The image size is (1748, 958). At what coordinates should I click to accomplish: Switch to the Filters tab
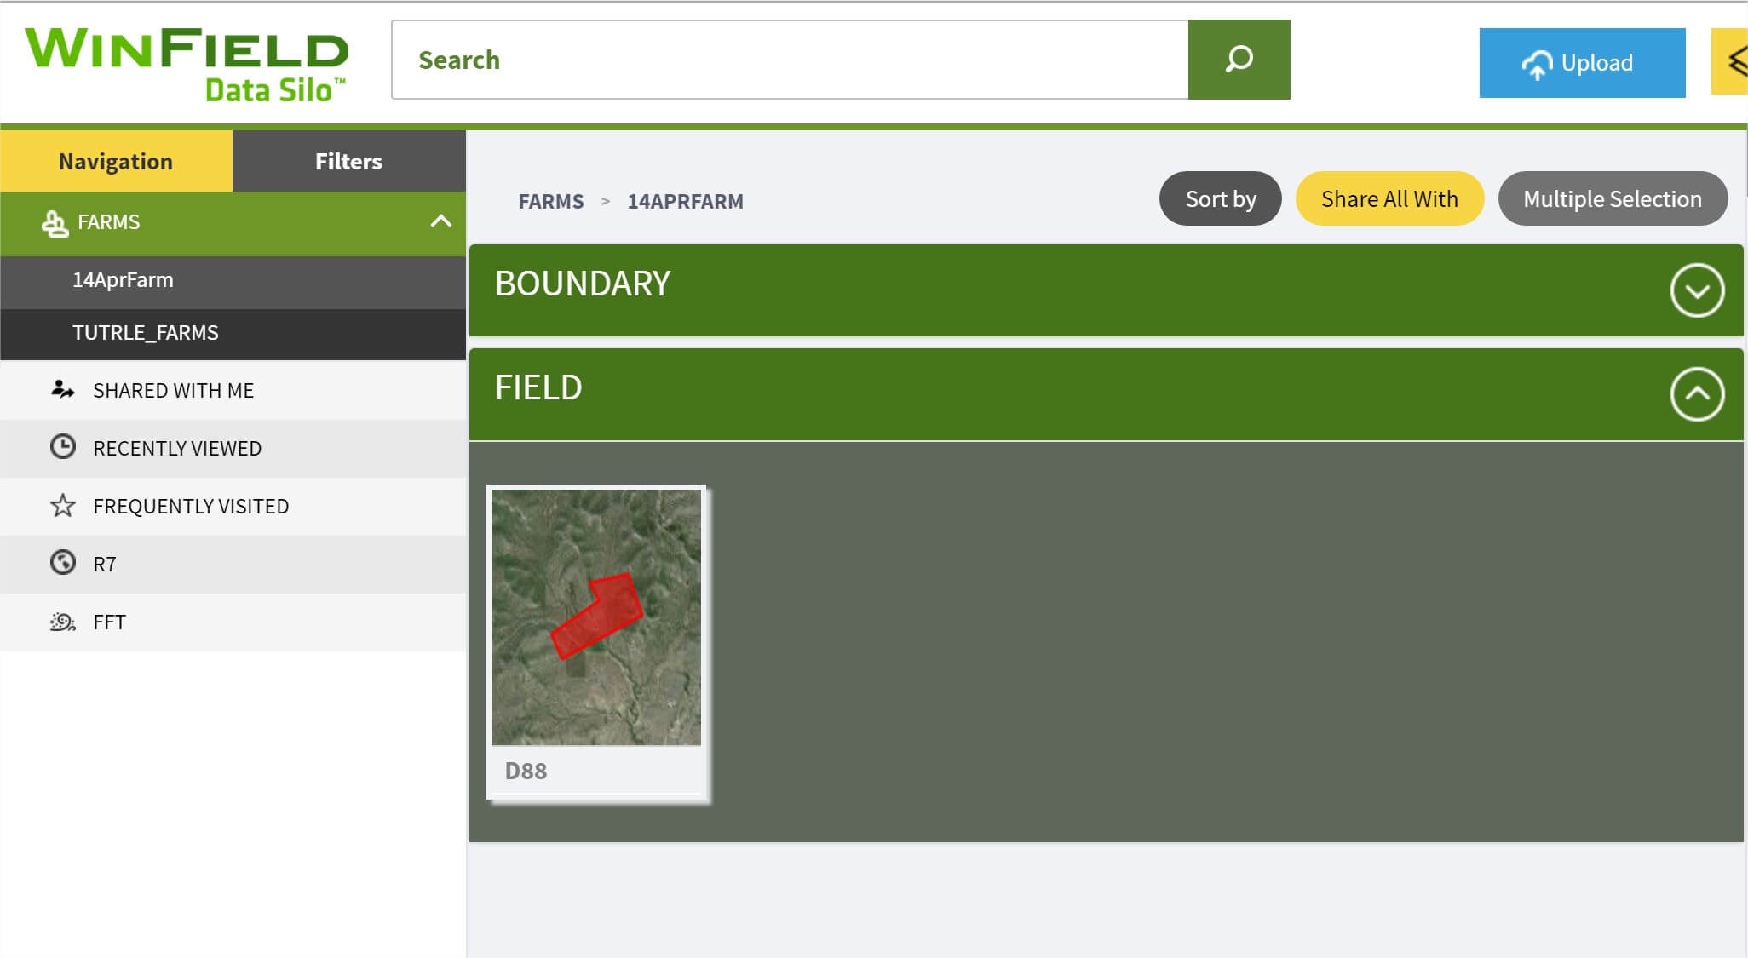click(x=348, y=161)
